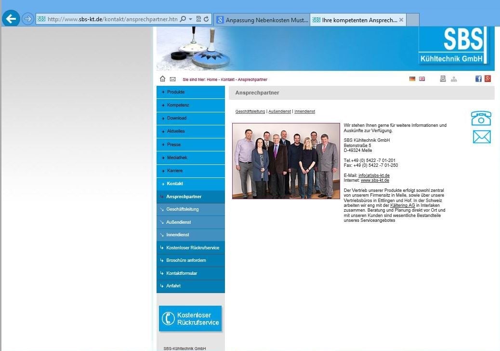This screenshot has height=351, width=500.
Task: Open the Aktuelles menu item
Action: point(191,131)
